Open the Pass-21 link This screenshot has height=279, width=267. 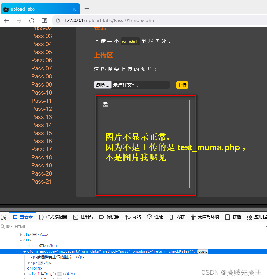(x=42, y=182)
